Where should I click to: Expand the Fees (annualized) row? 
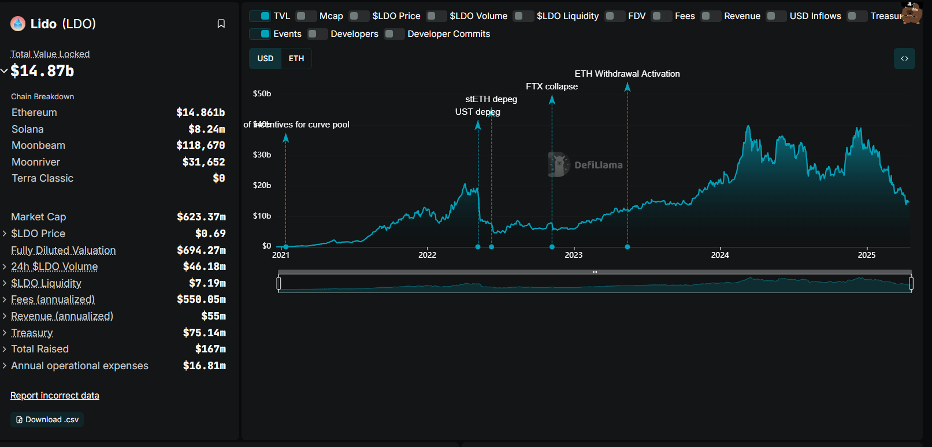[4, 299]
